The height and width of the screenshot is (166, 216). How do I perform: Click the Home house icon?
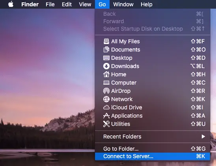pyautogui.click(x=106, y=74)
